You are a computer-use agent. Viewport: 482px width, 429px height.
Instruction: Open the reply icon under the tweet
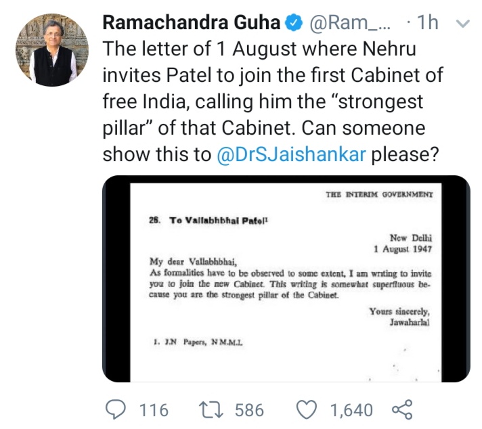coord(116,409)
